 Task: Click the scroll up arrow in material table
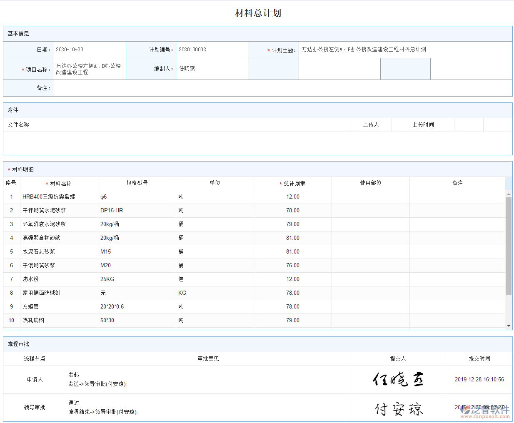(x=509, y=194)
